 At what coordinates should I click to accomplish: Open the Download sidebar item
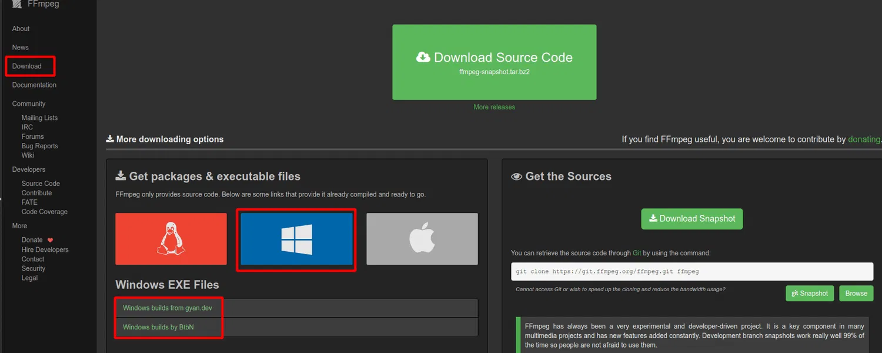(x=27, y=66)
